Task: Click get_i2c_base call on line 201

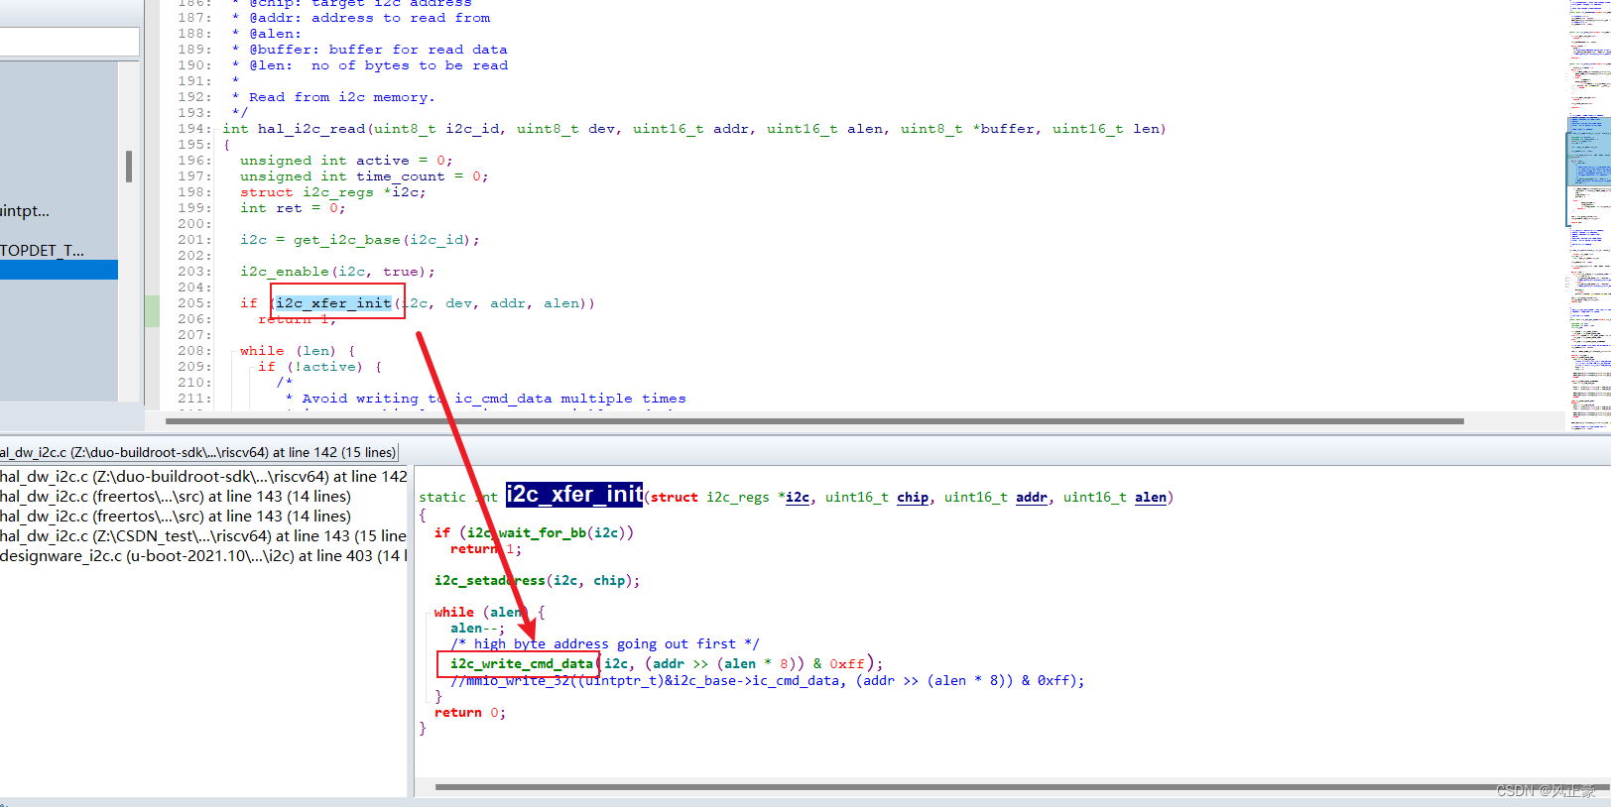Action: [x=347, y=240]
